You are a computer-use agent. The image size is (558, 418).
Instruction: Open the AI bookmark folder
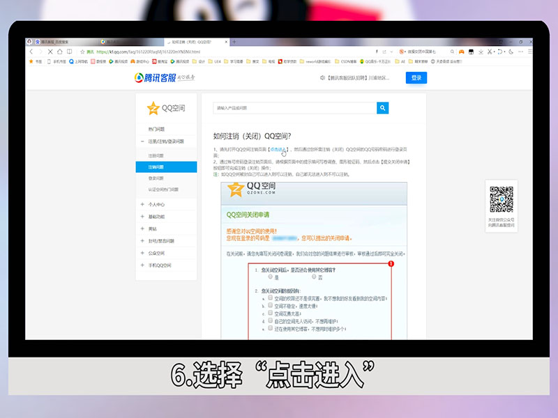point(400,61)
